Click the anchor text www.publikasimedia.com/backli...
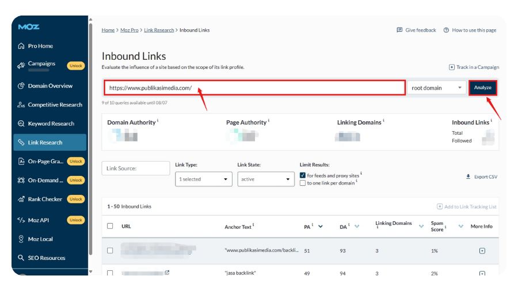The width and height of the screenshot is (518, 291). 262,250
